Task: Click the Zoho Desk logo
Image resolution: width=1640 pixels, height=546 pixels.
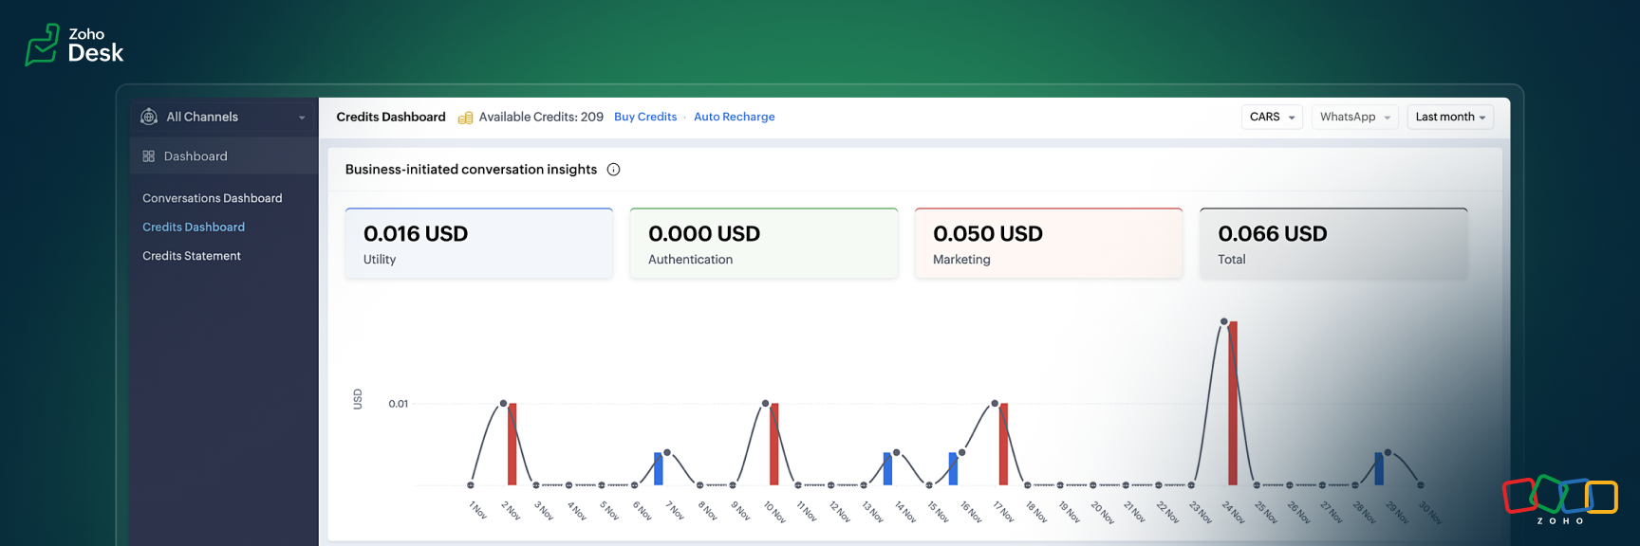Action: (74, 45)
